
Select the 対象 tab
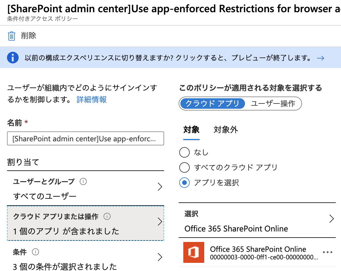click(191, 130)
